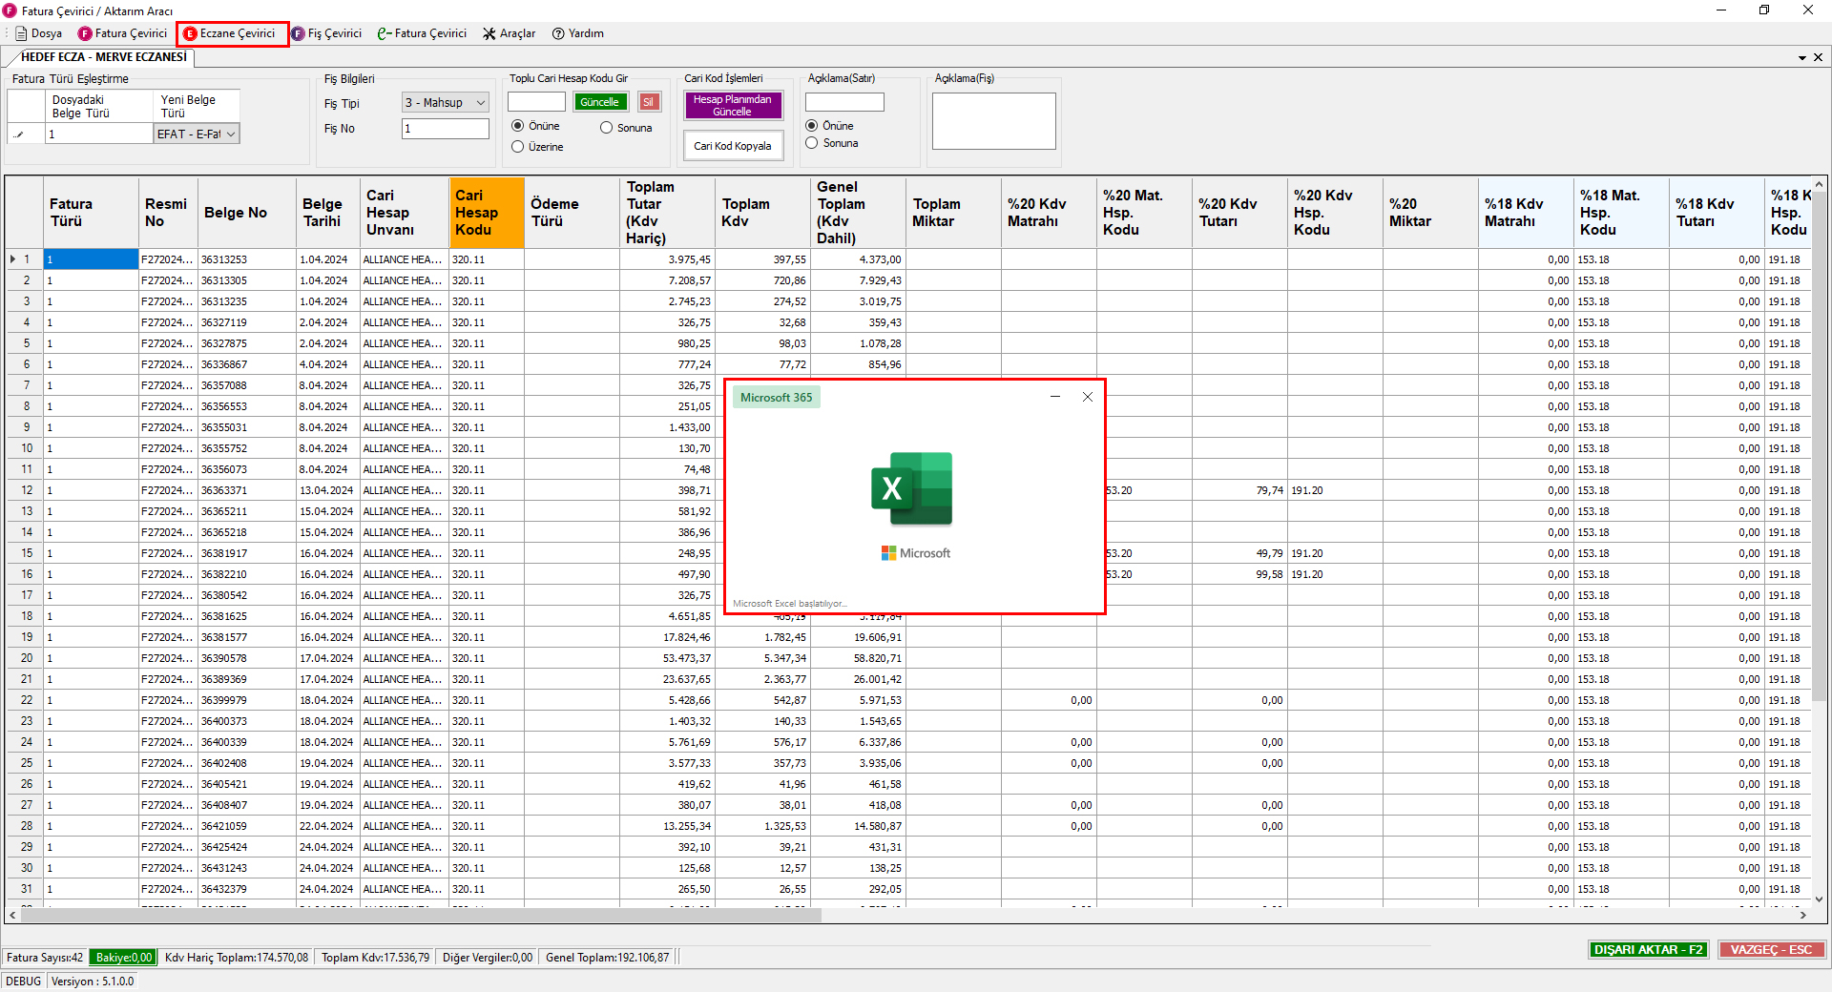Minimize the Microsoft 365 splash window
1832x992 pixels.
(x=1055, y=397)
